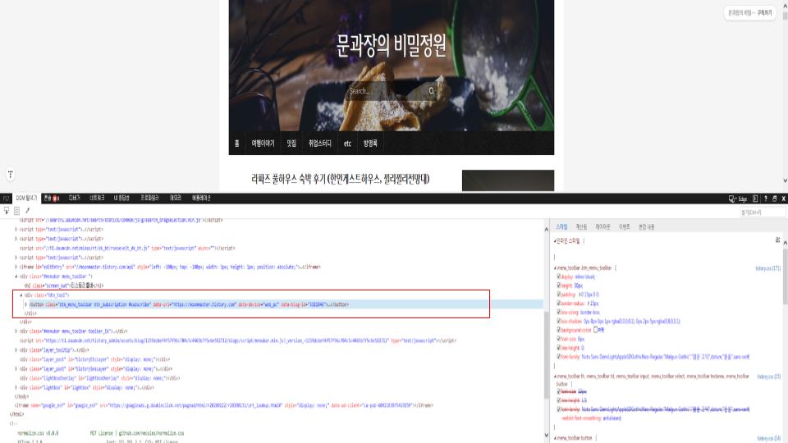Screen dimensions: 788x443
Task: Click the DOM find search box
Action: pyautogui.click(x=762, y=212)
